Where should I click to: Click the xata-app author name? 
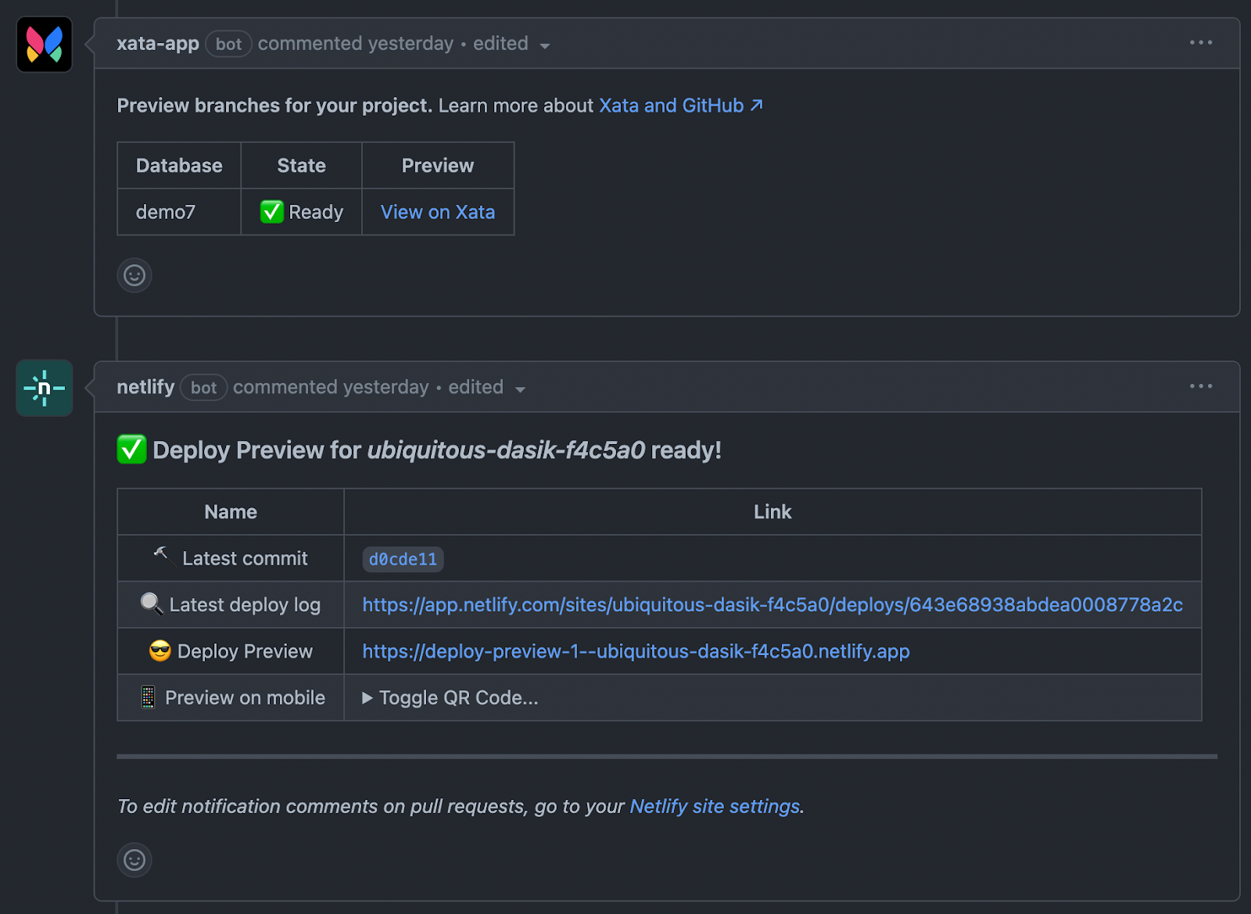point(158,44)
